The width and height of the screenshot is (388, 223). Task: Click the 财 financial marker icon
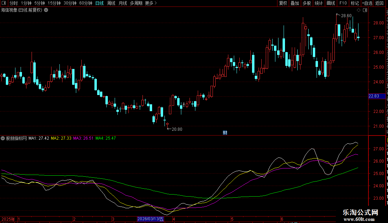pyautogui.click(x=225, y=133)
